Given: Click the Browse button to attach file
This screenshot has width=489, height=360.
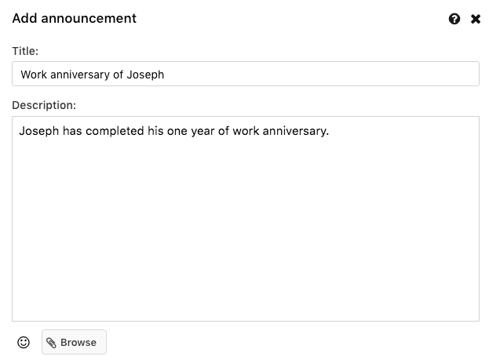Looking at the screenshot, I should click(75, 342).
